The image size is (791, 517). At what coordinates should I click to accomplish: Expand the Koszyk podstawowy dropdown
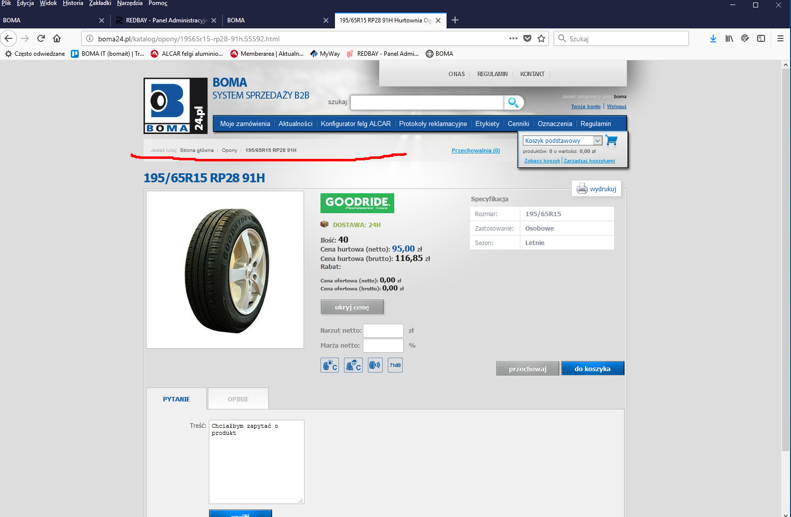click(597, 141)
